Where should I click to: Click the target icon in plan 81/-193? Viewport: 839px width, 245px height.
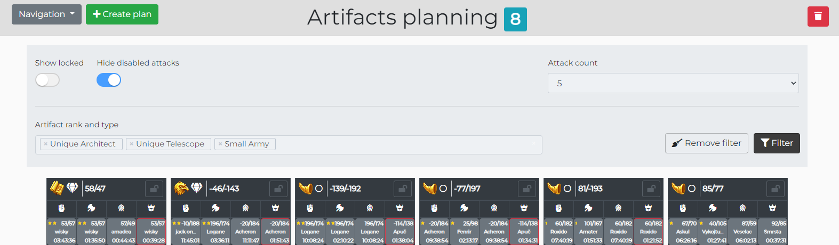618,208
